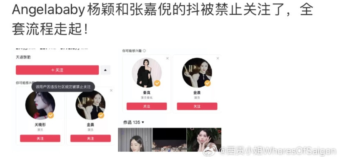The width and height of the screenshot is (339, 157).
Task: Follow 金晨 in the left suggestion panel
Action: point(90,138)
